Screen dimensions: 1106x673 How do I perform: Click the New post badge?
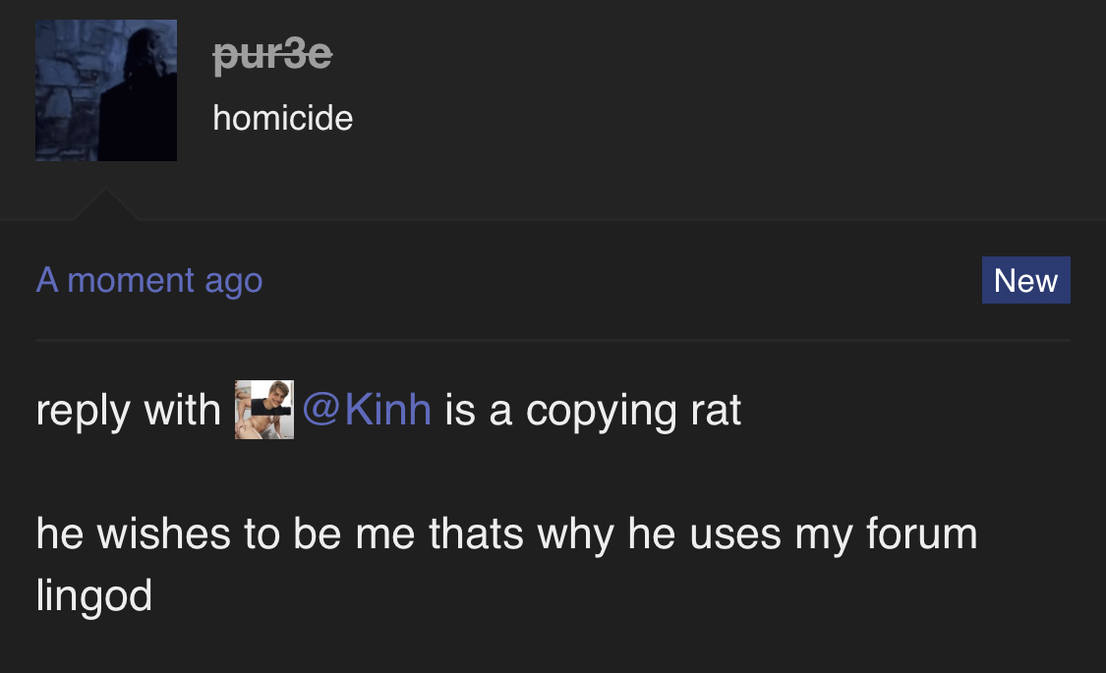[x=1025, y=280]
